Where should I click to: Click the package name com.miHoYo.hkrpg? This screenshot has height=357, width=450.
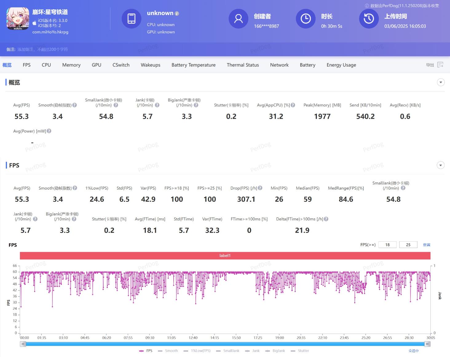pyautogui.click(x=50, y=32)
